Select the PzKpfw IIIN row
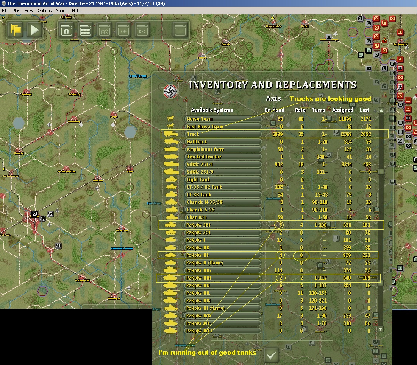The image size is (417, 365). 223,300
